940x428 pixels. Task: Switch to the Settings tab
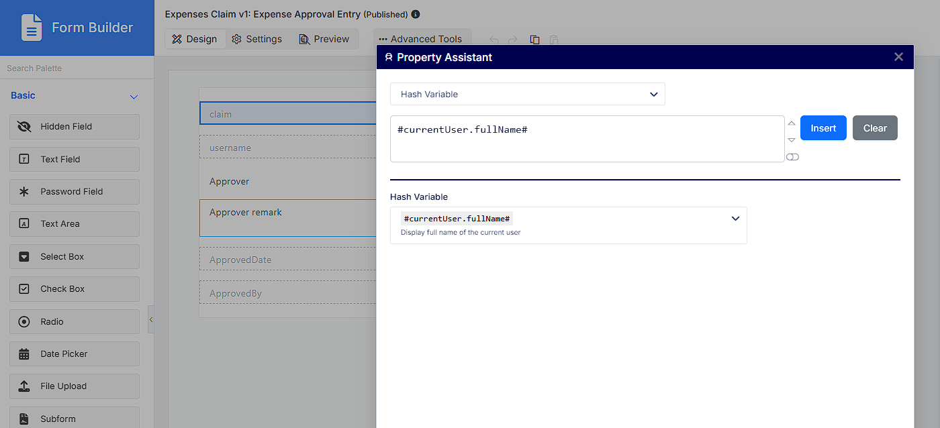[257, 39]
